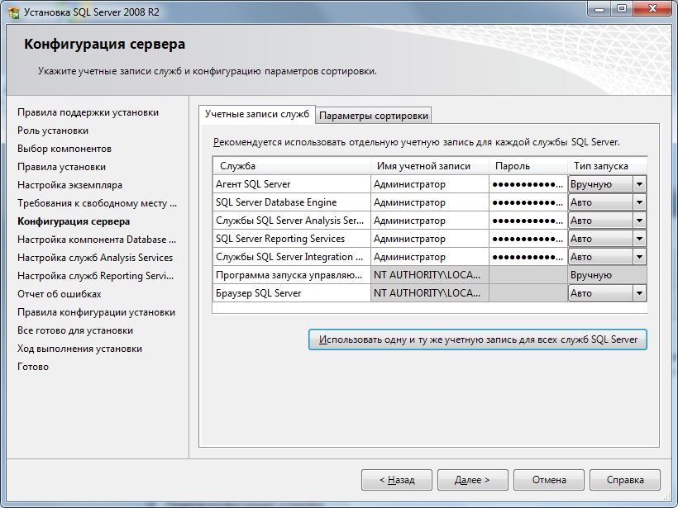The image size is (678, 508).
Task: Select the SQL Server Database Engine service cell
Action: click(x=291, y=202)
